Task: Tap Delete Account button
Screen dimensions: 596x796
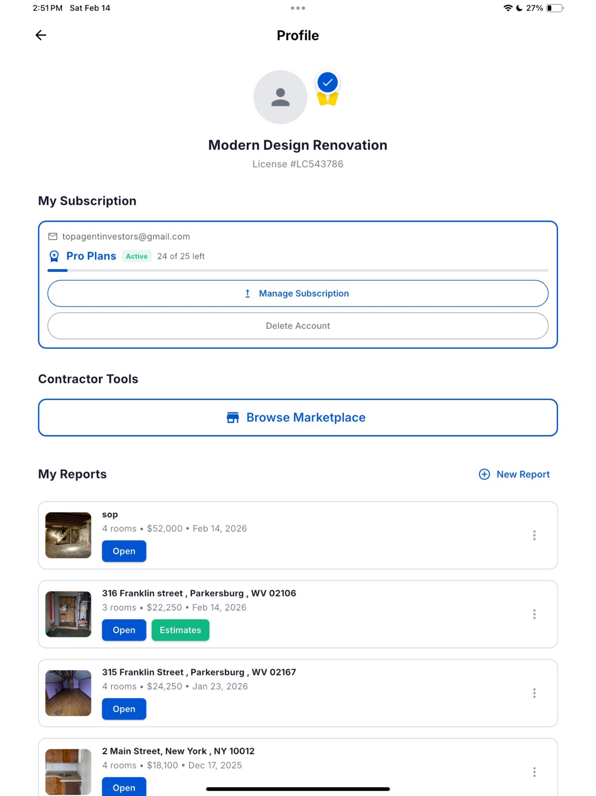Action: pyautogui.click(x=298, y=326)
